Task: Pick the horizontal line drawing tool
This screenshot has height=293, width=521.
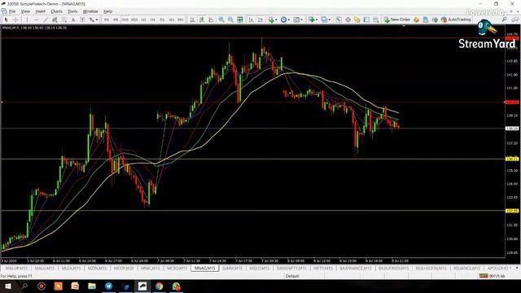Action: 36,20
